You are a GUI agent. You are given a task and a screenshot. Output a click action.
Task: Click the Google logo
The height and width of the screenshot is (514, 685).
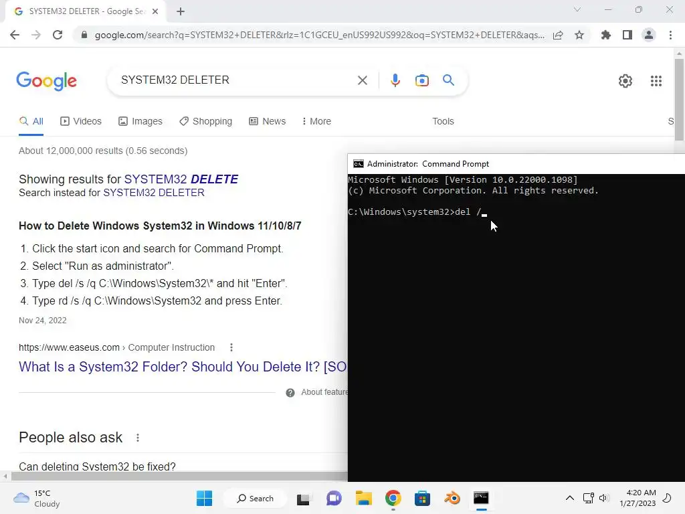[x=46, y=81]
